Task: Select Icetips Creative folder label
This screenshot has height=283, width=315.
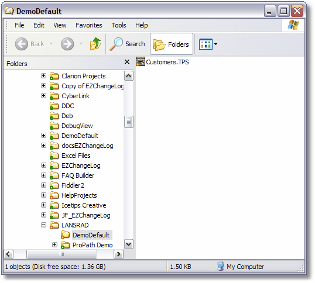Action: click(x=84, y=205)
